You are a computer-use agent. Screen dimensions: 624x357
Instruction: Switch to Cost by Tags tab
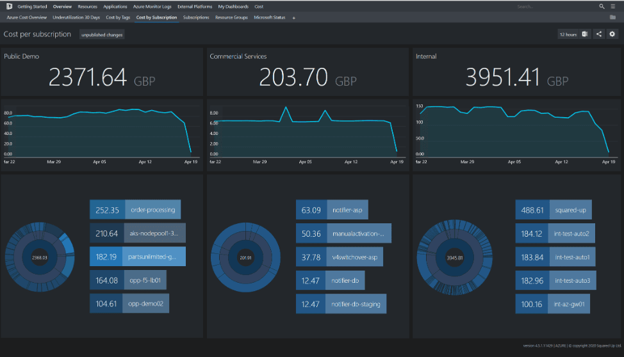click(x=118, y=17)
